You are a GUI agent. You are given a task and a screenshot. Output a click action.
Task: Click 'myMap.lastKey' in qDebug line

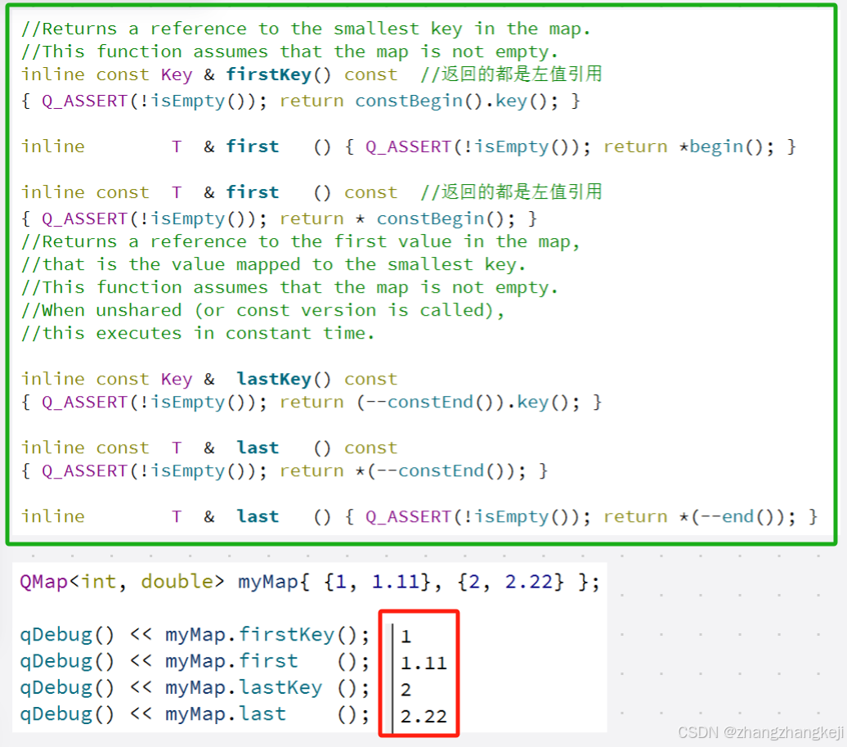coord(244,687)
